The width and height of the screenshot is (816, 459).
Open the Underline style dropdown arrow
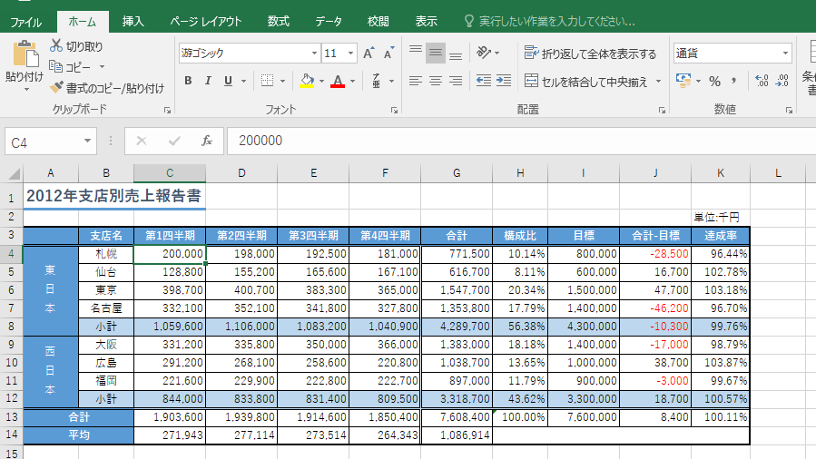pyautogui.click(x=243, y=81)
